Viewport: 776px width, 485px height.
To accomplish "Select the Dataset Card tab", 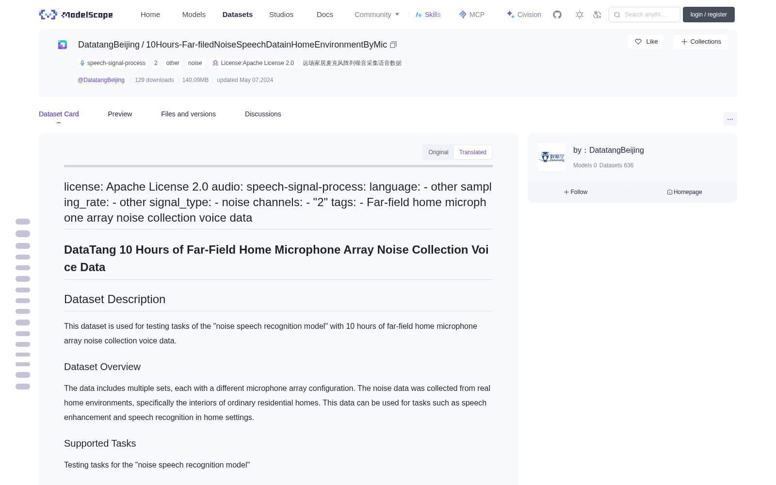I will [59, 114].
